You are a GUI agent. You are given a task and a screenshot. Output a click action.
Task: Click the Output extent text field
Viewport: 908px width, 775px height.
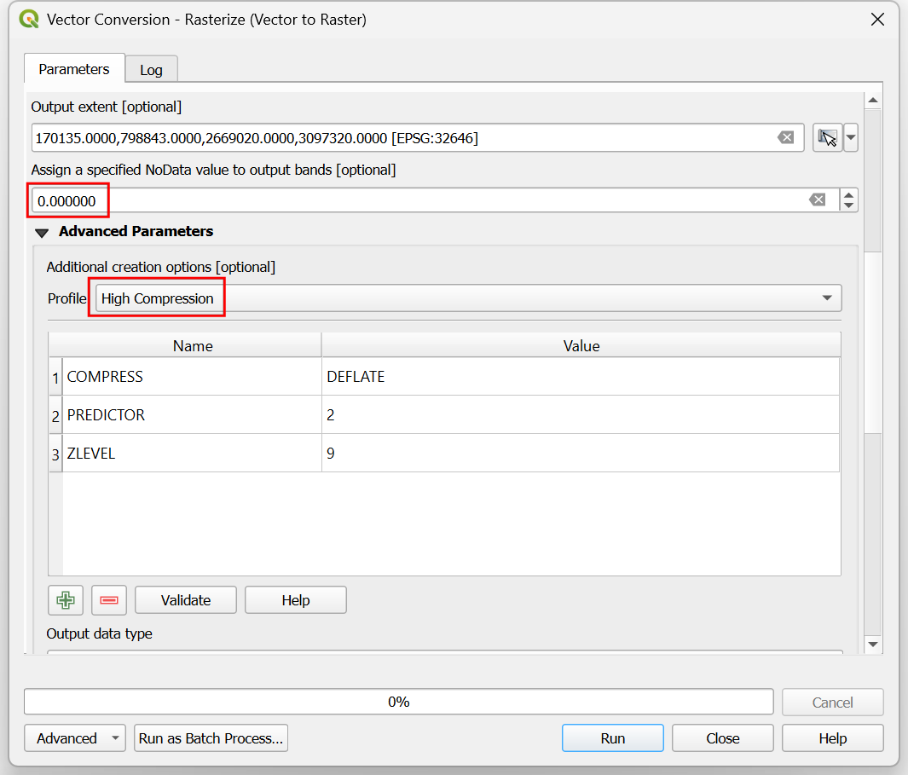[401, 138]
